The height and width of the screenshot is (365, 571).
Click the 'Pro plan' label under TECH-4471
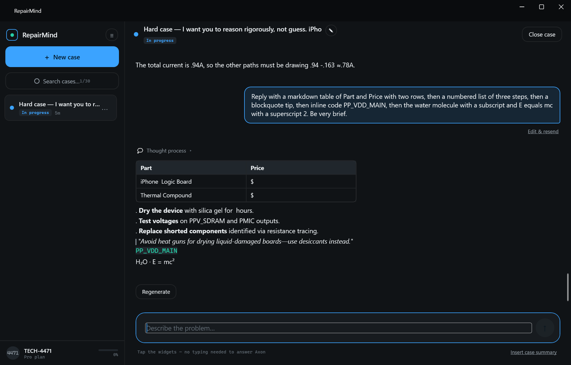[34, 357]
